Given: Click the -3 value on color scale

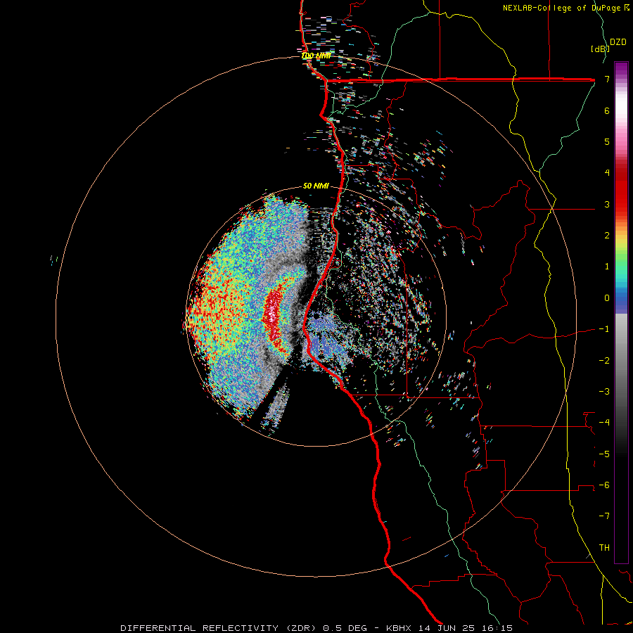Looking at the screenshot, I should click(x=604, y=392).
